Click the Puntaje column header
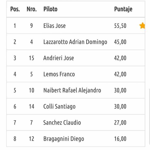150x150 pixels. (x=123, y=9)
